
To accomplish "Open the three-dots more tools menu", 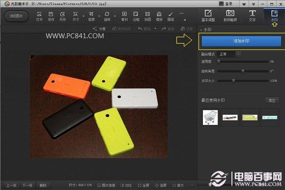I will pos(181,13).
